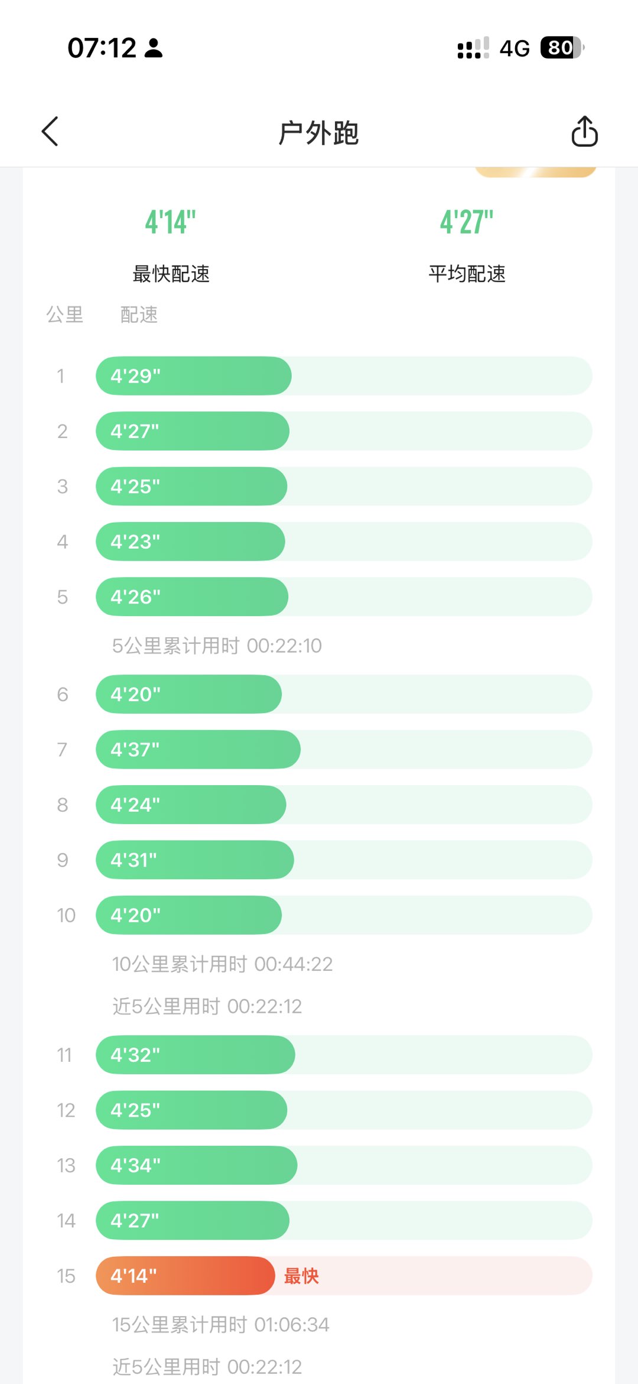Select the kilometer 13 pace bar 4'34"
Image resolution: width=638 pixels, height=1384 pixels.
tap(196, 1165)
